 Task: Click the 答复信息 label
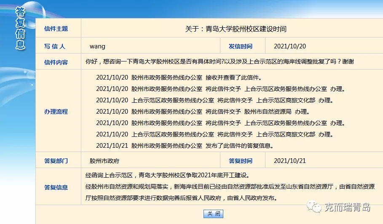point(56,187)
